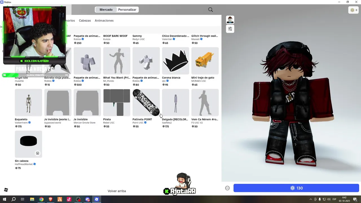361x203 pixels.
Task: Switch to the Mercado tab
Action: point(106,10)
